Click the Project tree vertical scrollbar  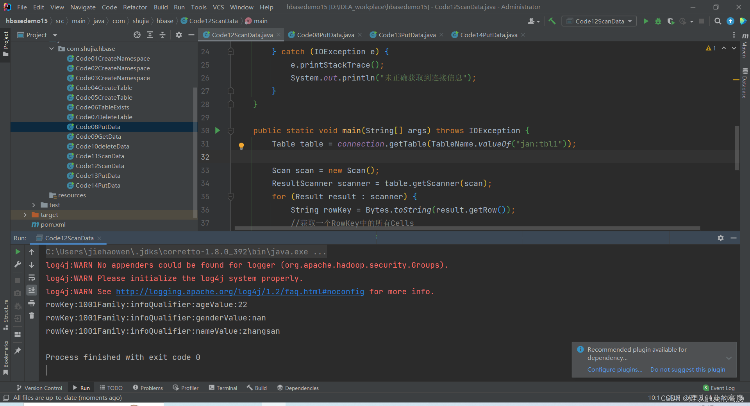pyautogui.click(x=195, y=152)
